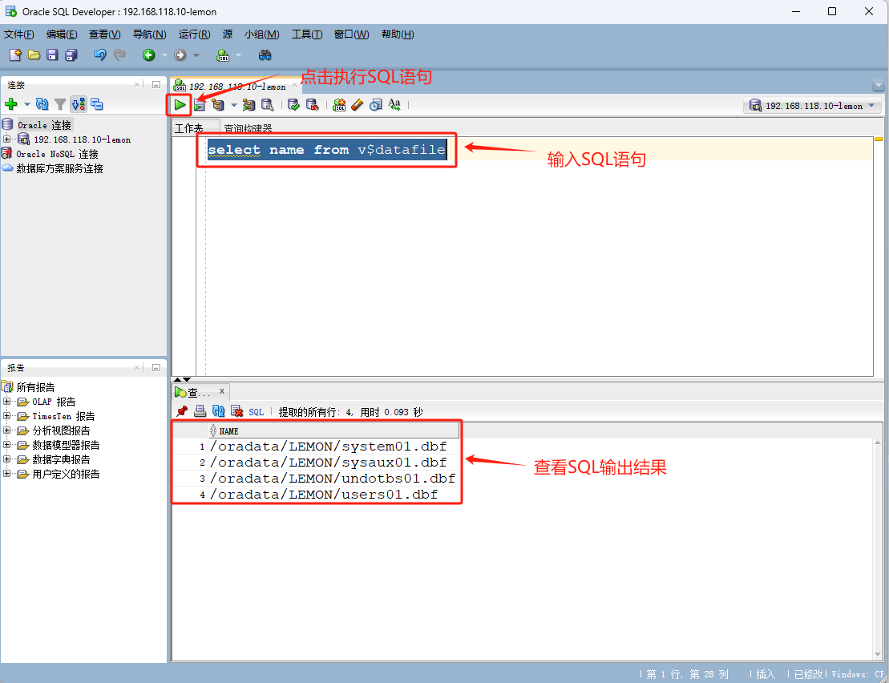Switch to the 查询构建器 tab

248,128
